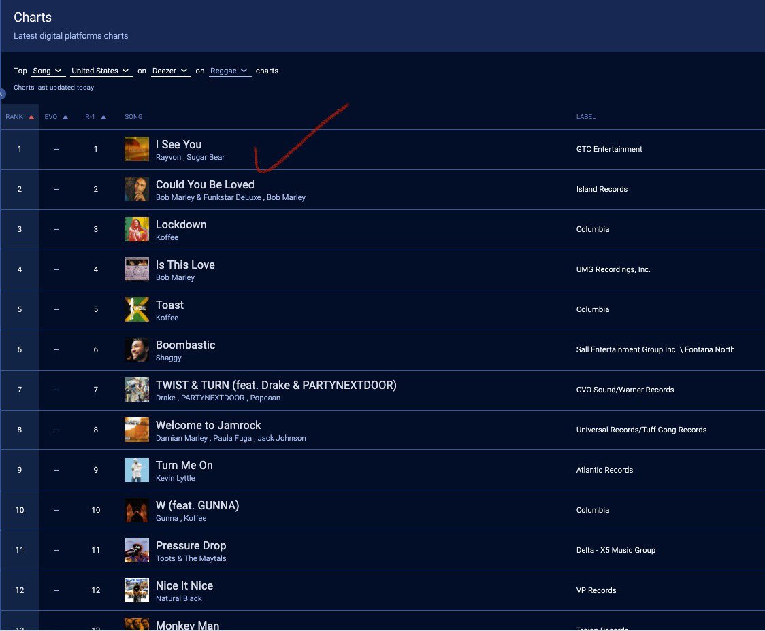Open Welcome to Jamrock song title
The width and height of the screenshot is (765, 631).
(208, 426)
